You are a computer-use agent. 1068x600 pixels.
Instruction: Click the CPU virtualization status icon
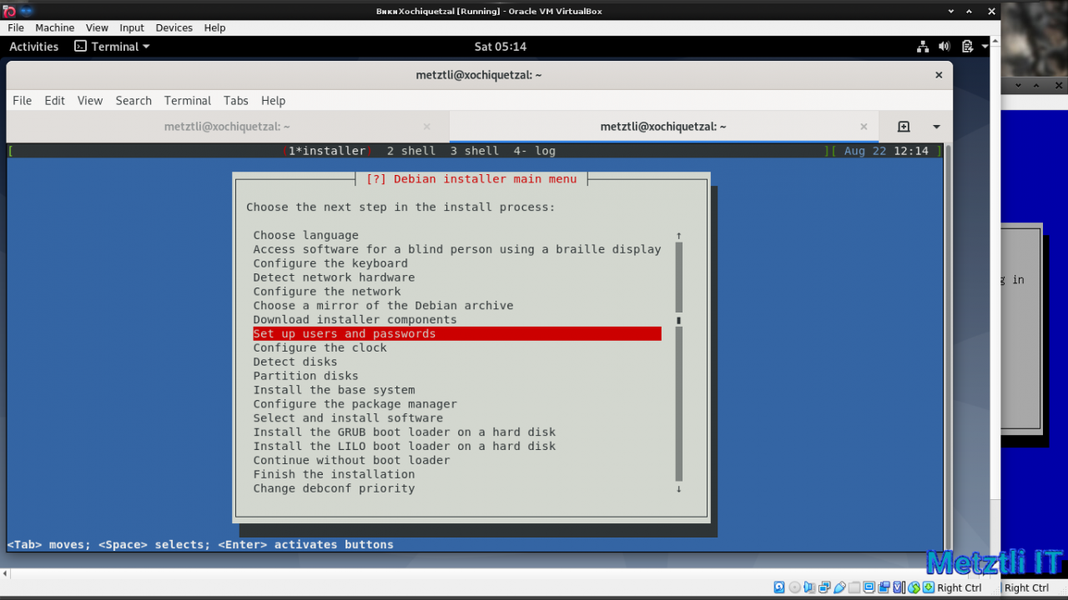pos(899,587)
